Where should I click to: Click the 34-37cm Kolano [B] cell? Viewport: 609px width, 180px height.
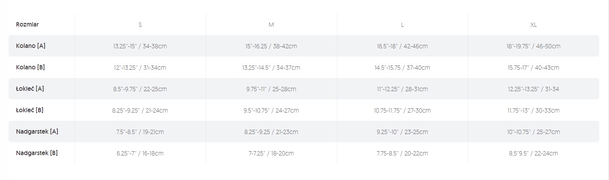point(271,68)
